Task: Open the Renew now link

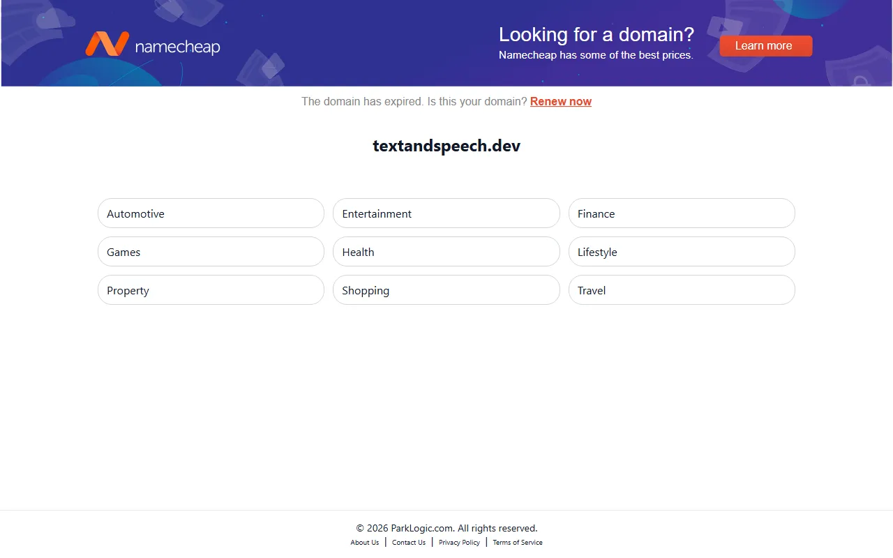Action: tap(560, 102)
